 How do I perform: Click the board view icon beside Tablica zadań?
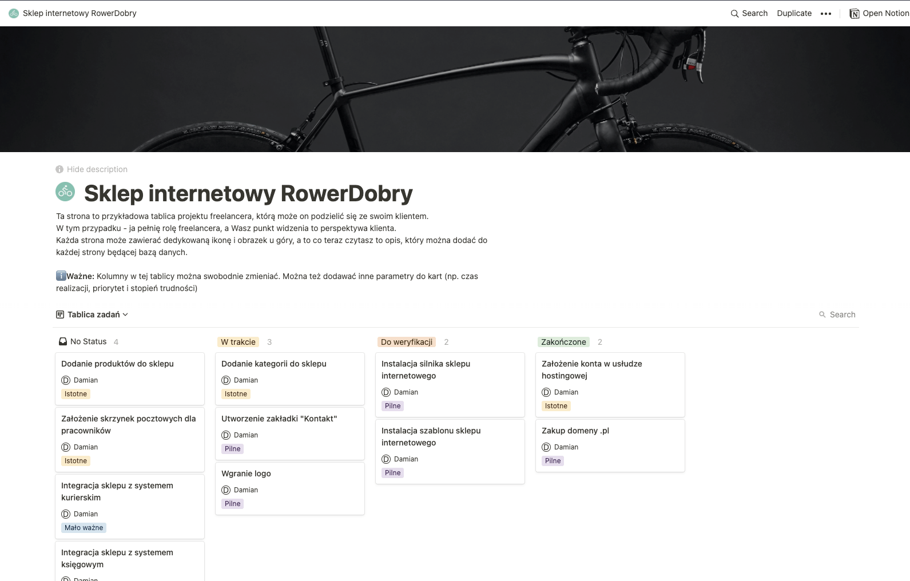60,315
